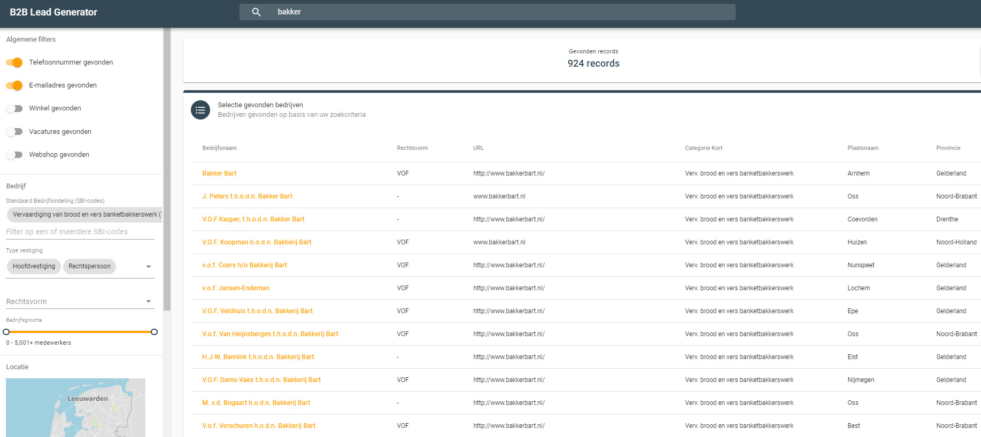
Task: Grab the left Bedrijfsgrootte slider handle
Action: [x=6, y=332]
